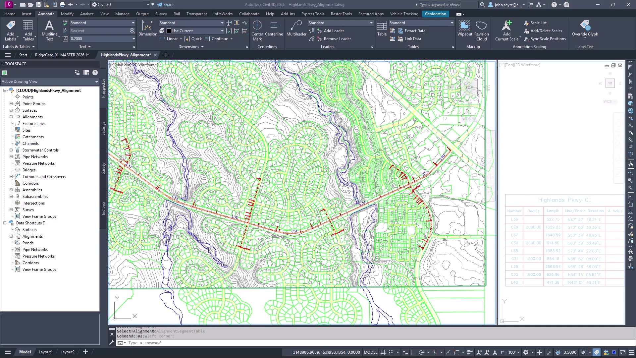Select the Revision Cloud tool

[481, 30]
